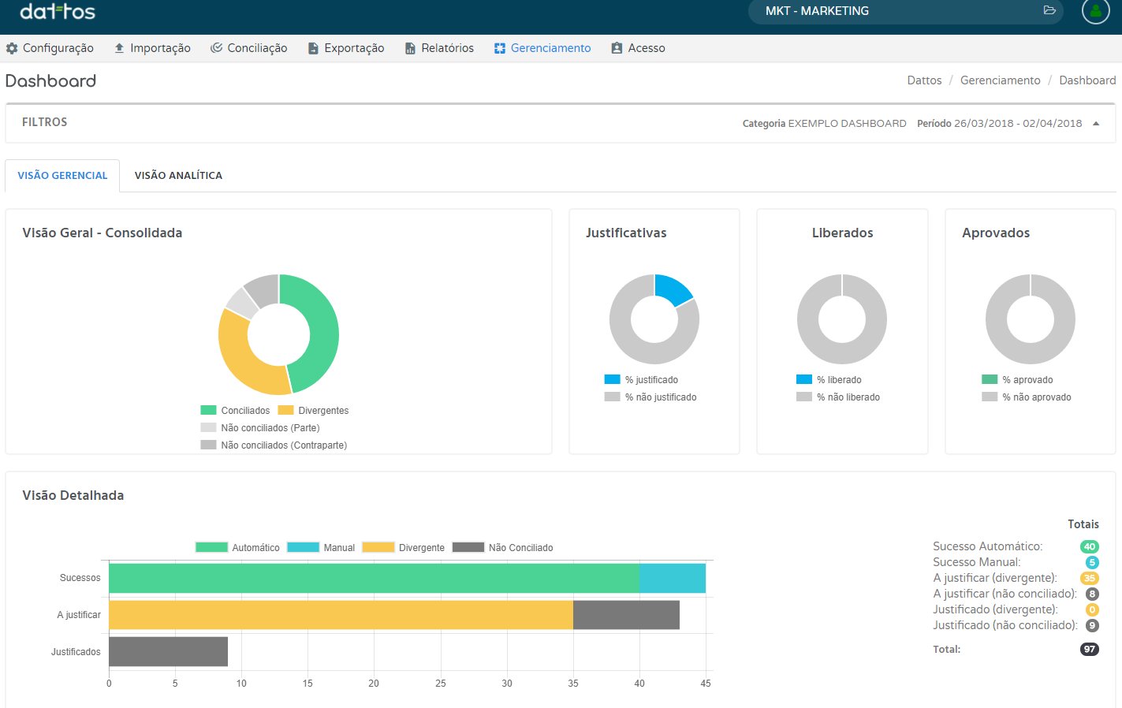This screenshot has height=708, width=1122.
Task: Select the Visão Gerencial tab
Action: coord(62,175)
